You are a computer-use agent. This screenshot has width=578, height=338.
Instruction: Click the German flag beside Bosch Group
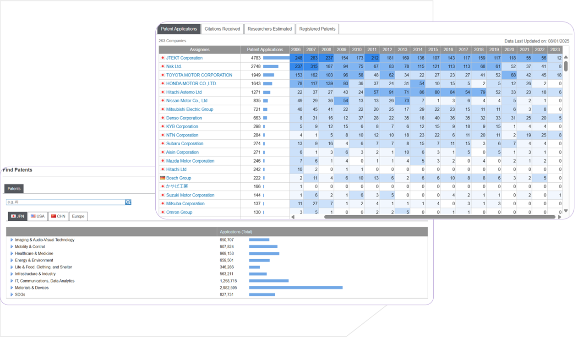(x=163, y=178)
